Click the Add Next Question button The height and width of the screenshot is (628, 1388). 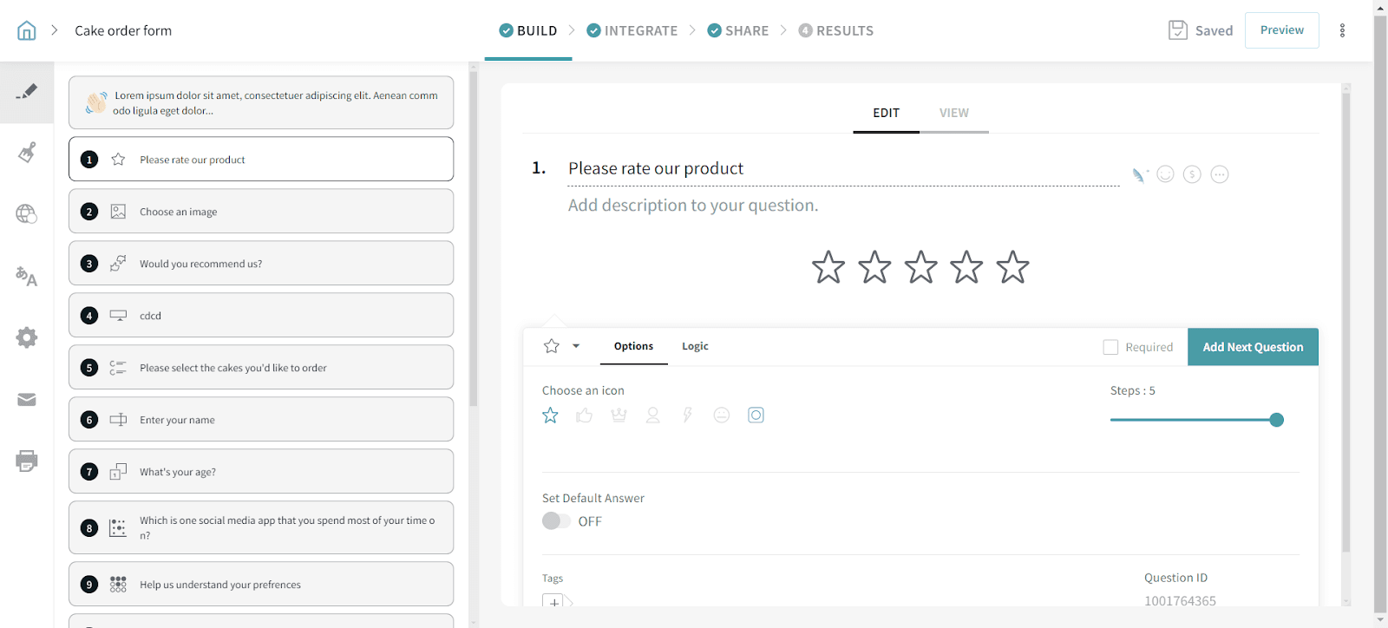pos(1253,347)
